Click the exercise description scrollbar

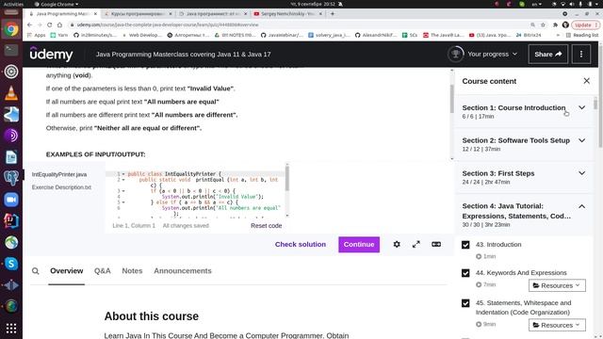pos(452,99)
